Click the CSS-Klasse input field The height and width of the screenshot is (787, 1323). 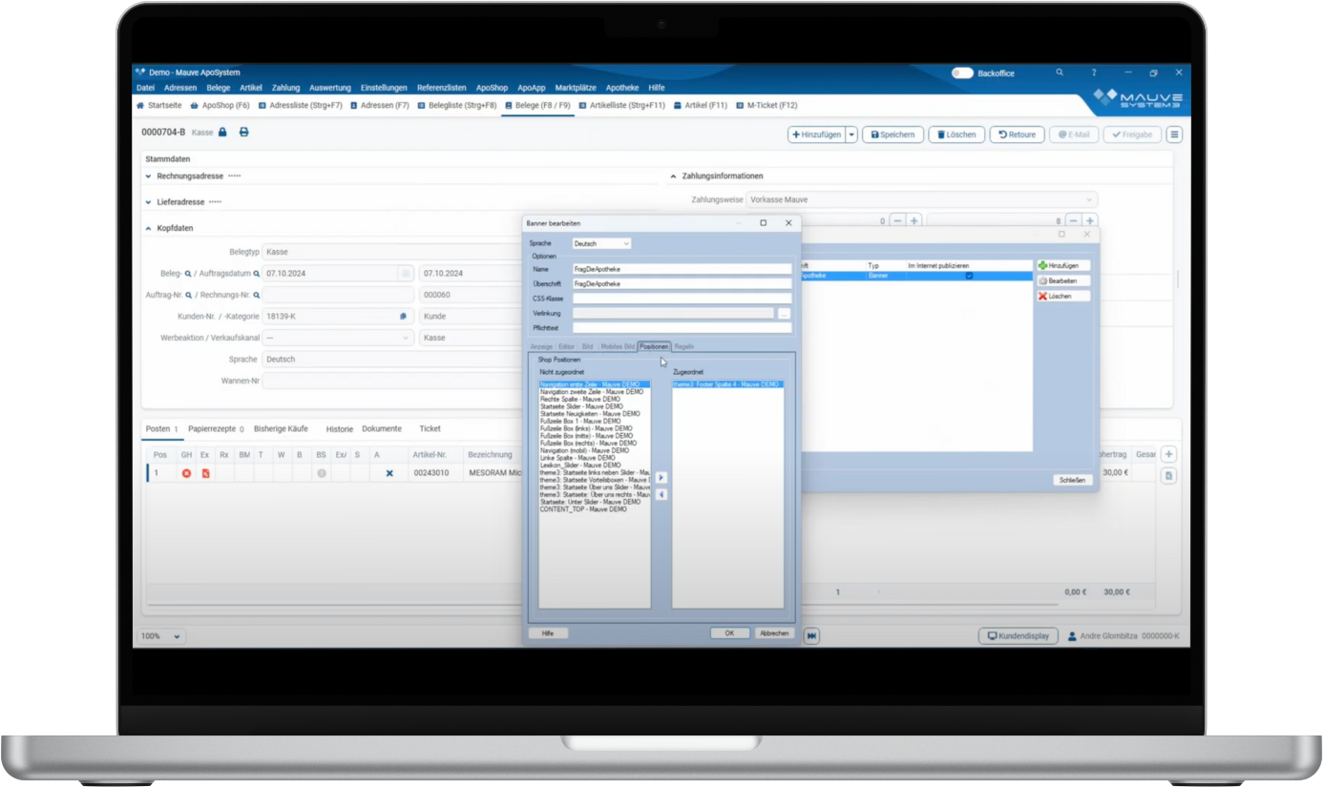click(682, 299)
